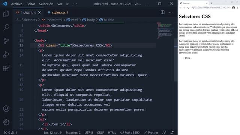Go forward in the browser window
240x135 pixels.
coord(184,7)
